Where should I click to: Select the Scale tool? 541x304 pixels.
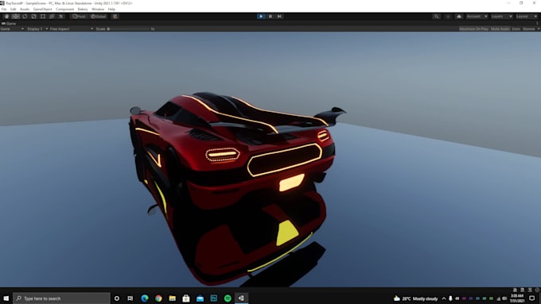tap(33, 16)
